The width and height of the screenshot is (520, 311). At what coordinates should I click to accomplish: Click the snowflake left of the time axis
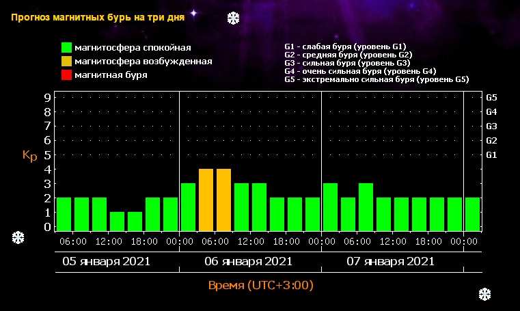pos(18,237)
